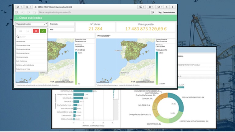235x132 pixels.
Task: Select Centros educativos in the list
Action: point(23,49)
